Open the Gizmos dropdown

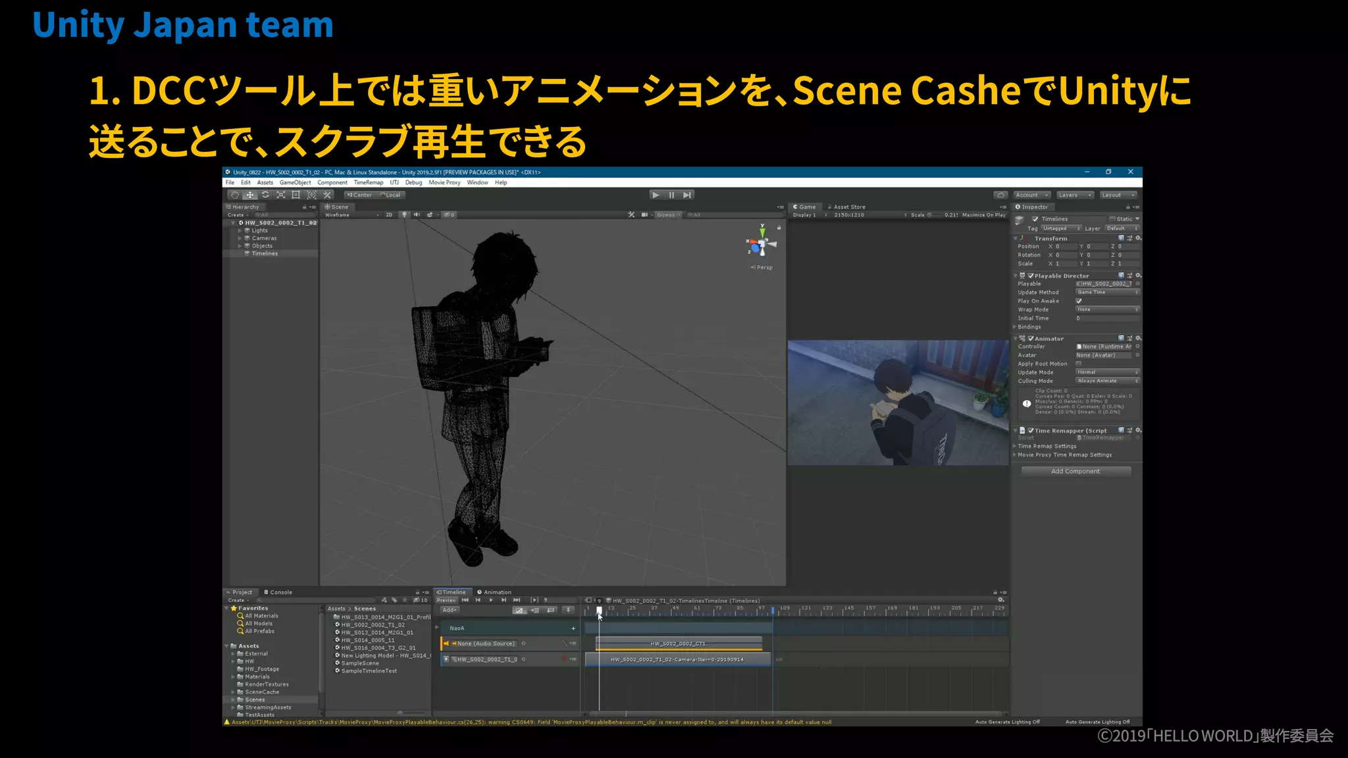pyautogui.click(x=668, y=215)
